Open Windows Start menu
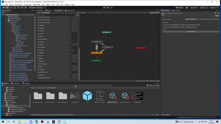The image size is (221, 124). [x=3, y=122]
